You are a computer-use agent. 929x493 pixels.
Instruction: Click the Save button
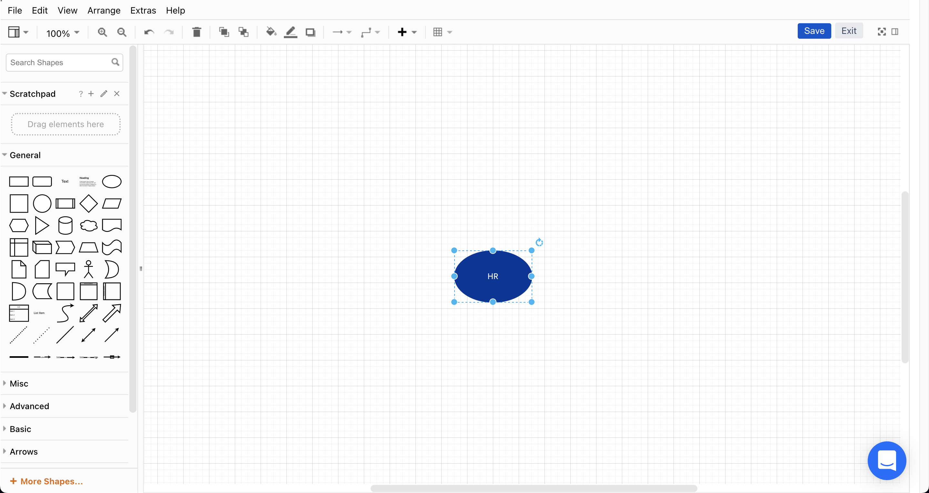(814, 31)
